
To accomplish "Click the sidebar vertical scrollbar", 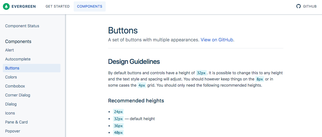I will (x=66, y=76).
